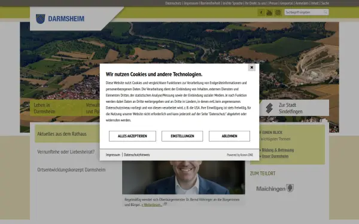Open Inhalt in top bar
This screenshot has width=359, height=224.
[315, 3]
